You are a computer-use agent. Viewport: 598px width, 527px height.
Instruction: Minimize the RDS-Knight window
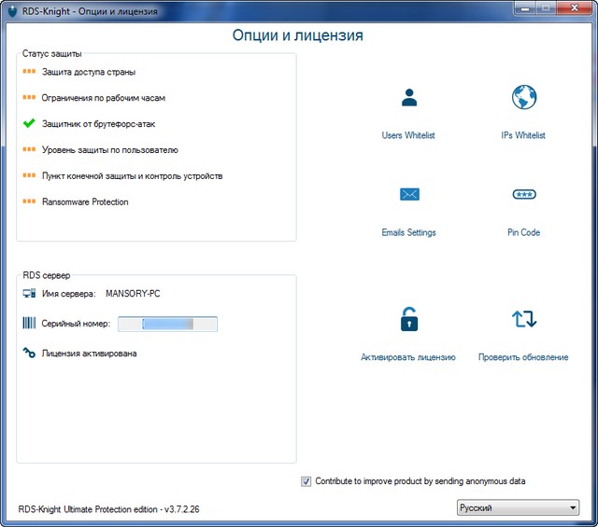coord(526,8)
